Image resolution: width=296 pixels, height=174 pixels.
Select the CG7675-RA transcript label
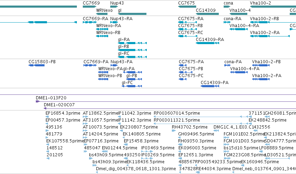(x=191, y=19)
